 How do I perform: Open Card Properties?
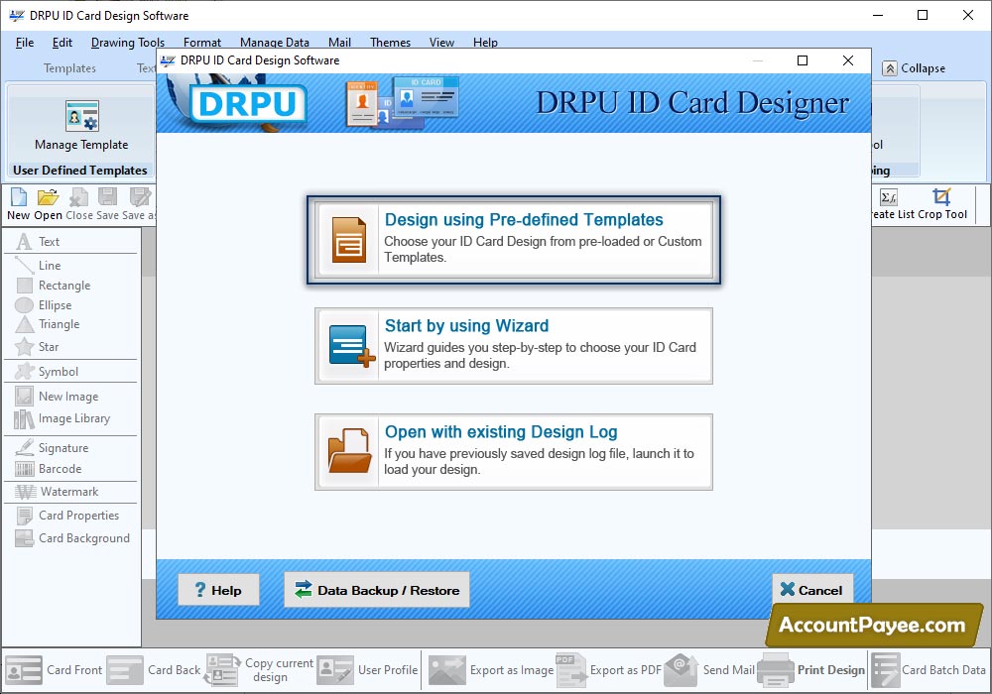(x=67, y=516)
